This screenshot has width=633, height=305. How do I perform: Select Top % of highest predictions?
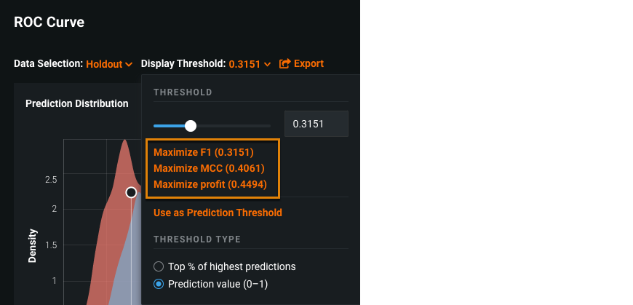[x=159, y=266]
